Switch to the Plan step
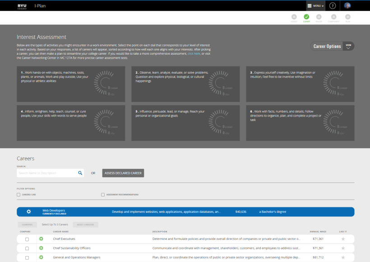Image resolution: width=370 pixels, height=262 pixels. pos(347,17)
